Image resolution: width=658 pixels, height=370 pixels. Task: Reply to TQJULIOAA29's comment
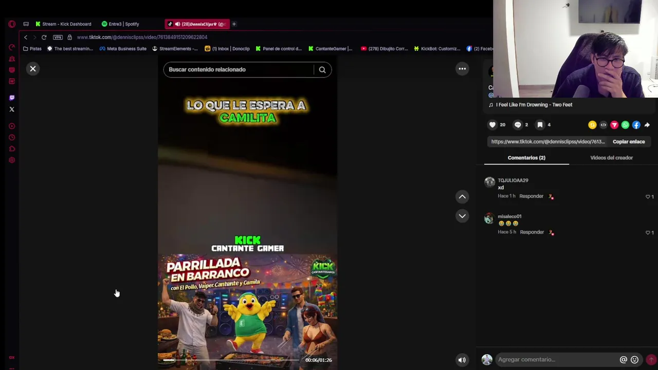531,196
